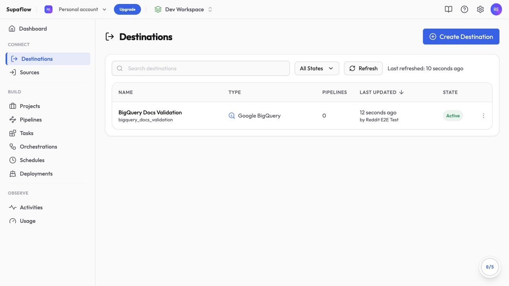
Task: Click the Last refreshed status text
Action: 425,68
